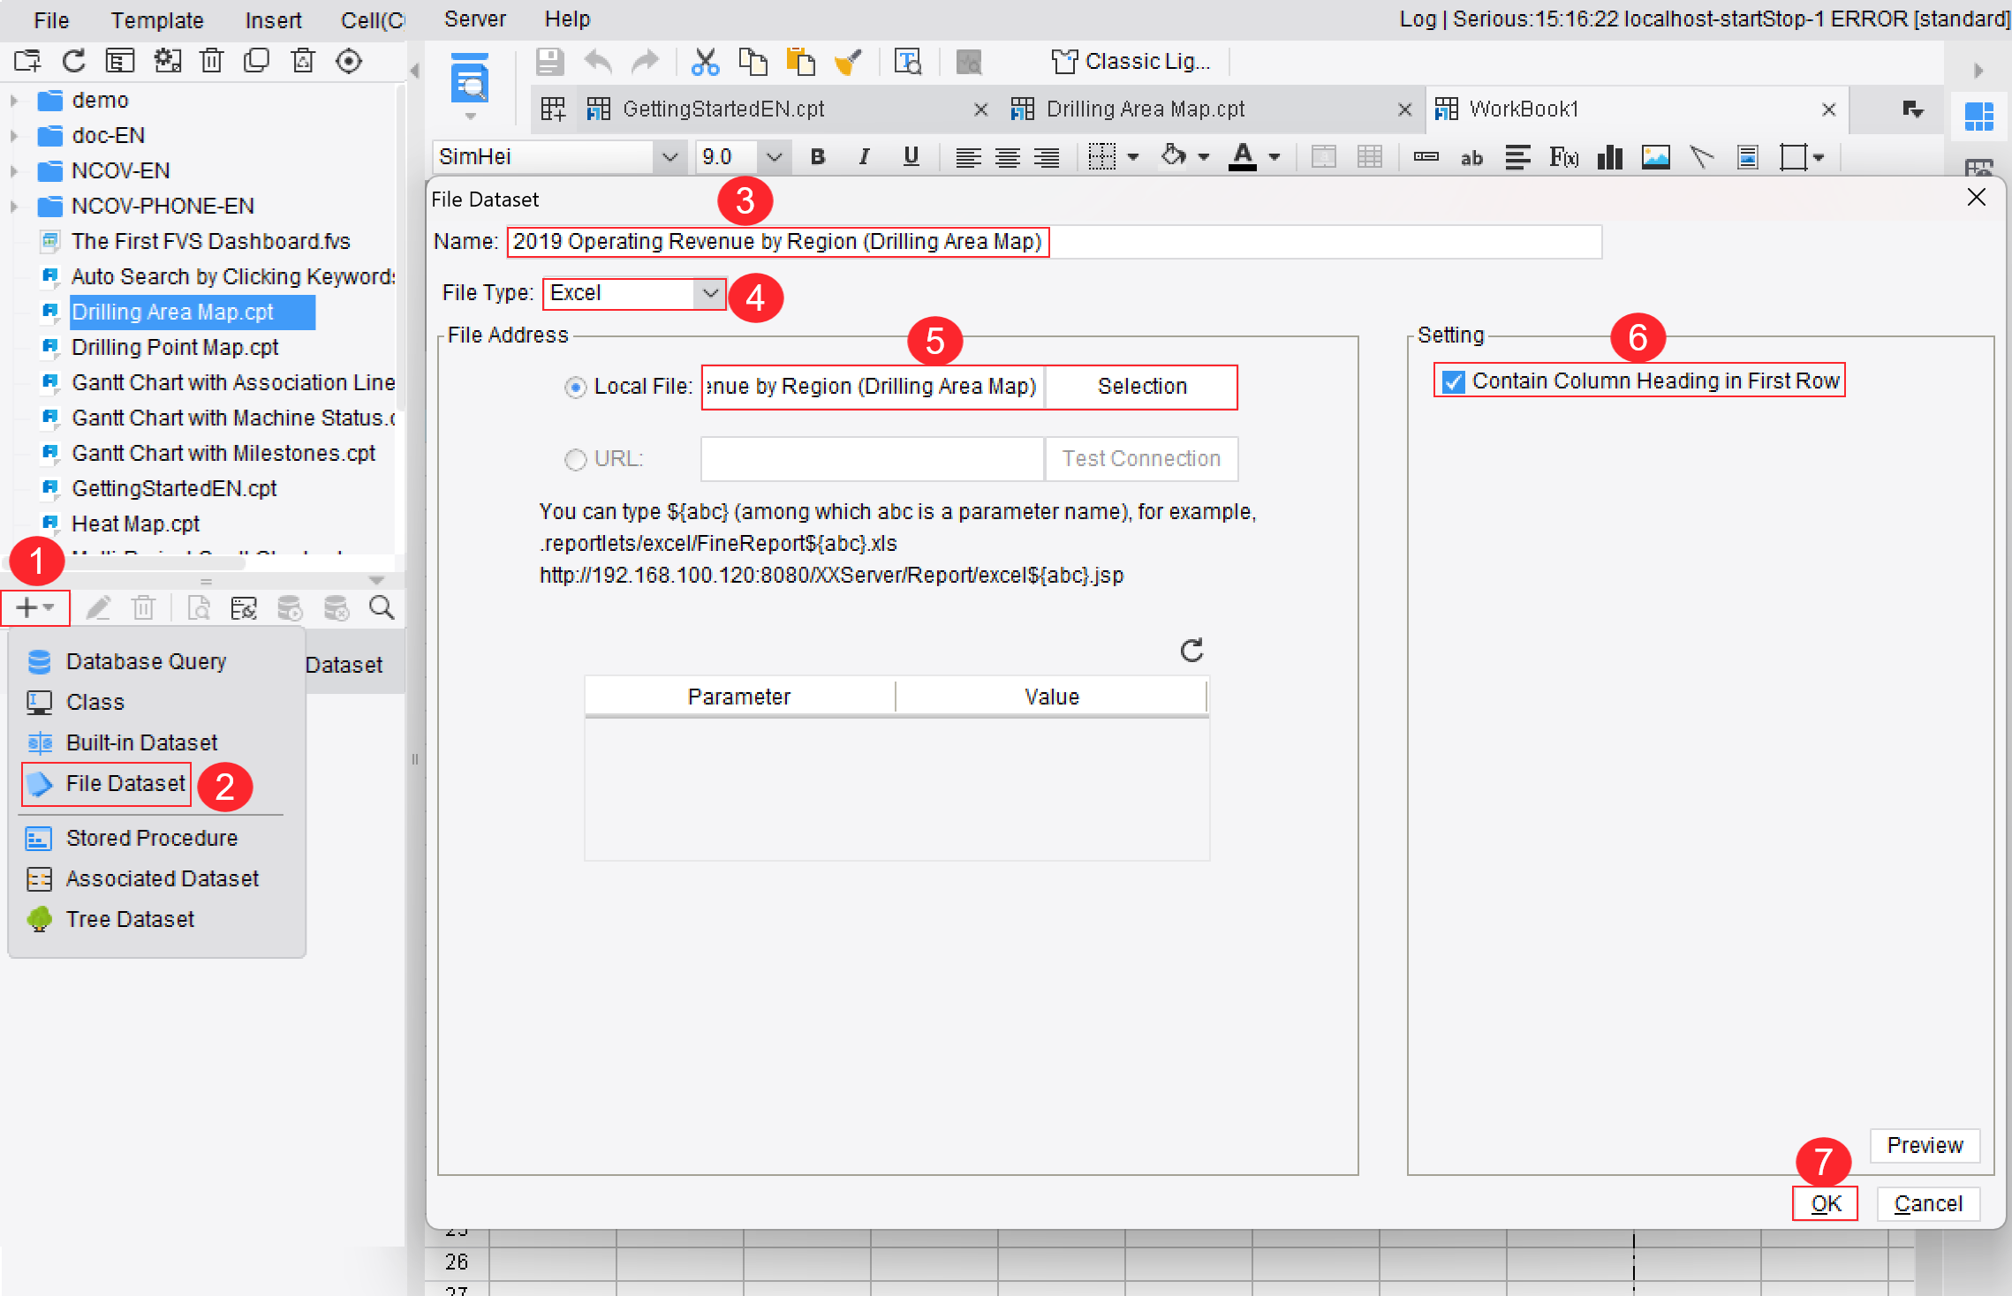Open the font size 9.0 dropdown
This screenshot has width=2012, height=1296.
click(x=774, y=157)
